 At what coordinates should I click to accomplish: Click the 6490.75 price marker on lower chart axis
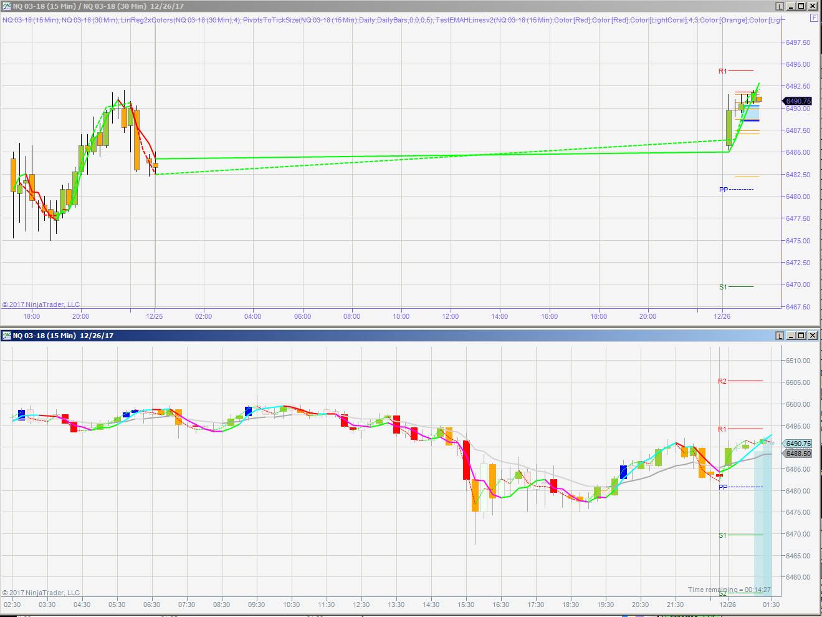[798, 444]
